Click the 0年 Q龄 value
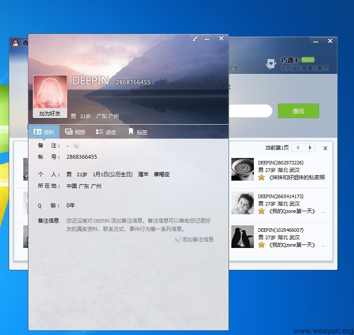Viewport: 354px width, 335px height. click(70, 206)
